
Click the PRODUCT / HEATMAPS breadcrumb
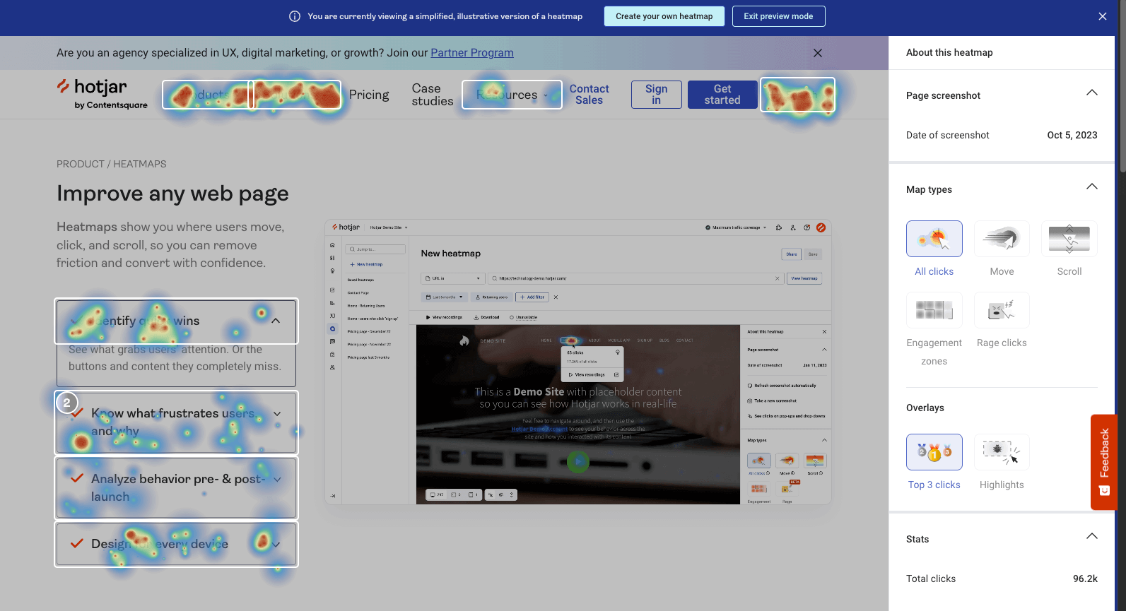click(x=112, y=164)
